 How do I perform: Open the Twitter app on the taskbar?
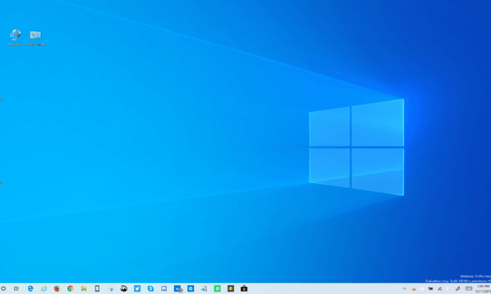tap(137, 289)
